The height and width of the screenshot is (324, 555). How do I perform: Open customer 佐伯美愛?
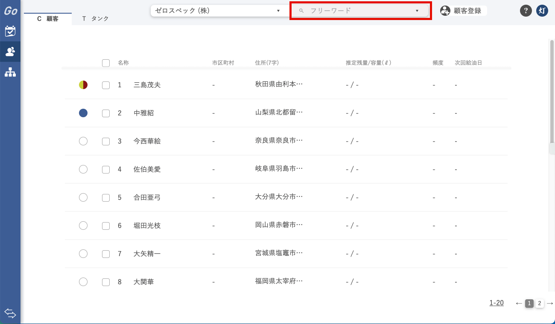point(147,169)
